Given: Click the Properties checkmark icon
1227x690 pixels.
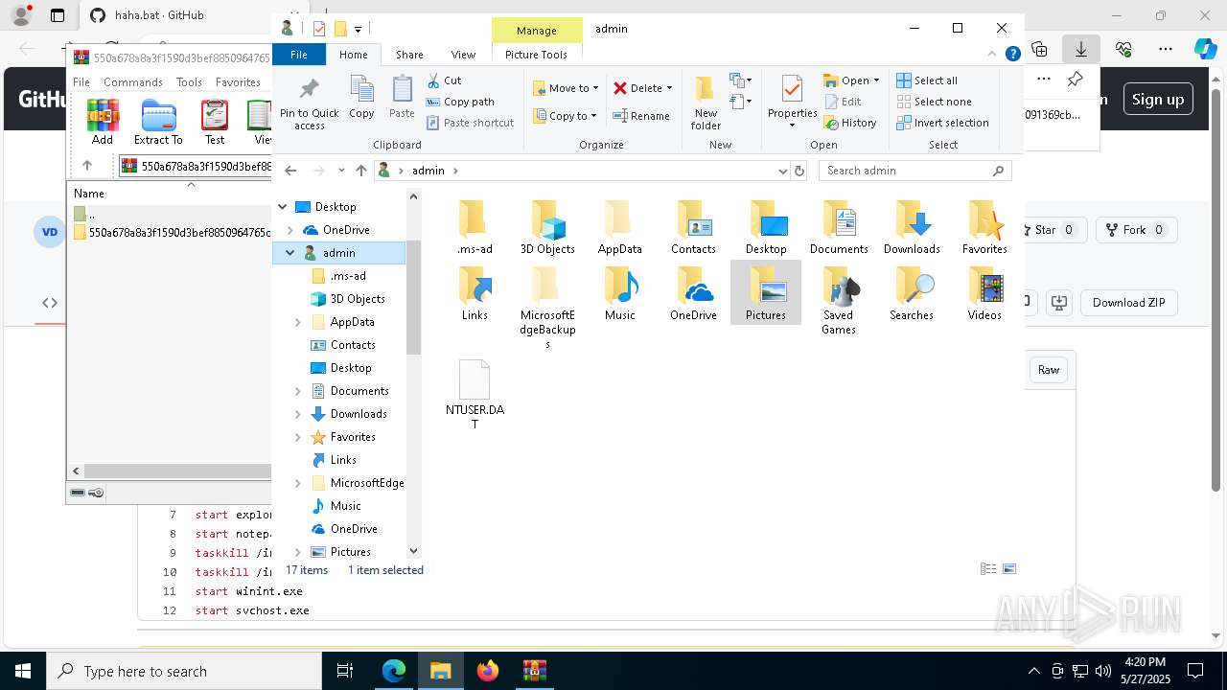Looking at the screenshot, I should click(792, 89).
